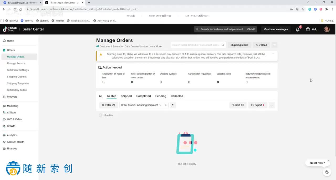Open Shipping Options in sidebar
The height and width of the screenshot is (180, 336).
point(17,77)
